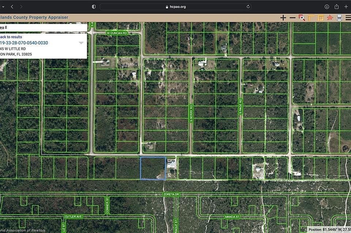Open the hamburger menu in the map toolbar
The image size is (351, 233).
point(348,18)
